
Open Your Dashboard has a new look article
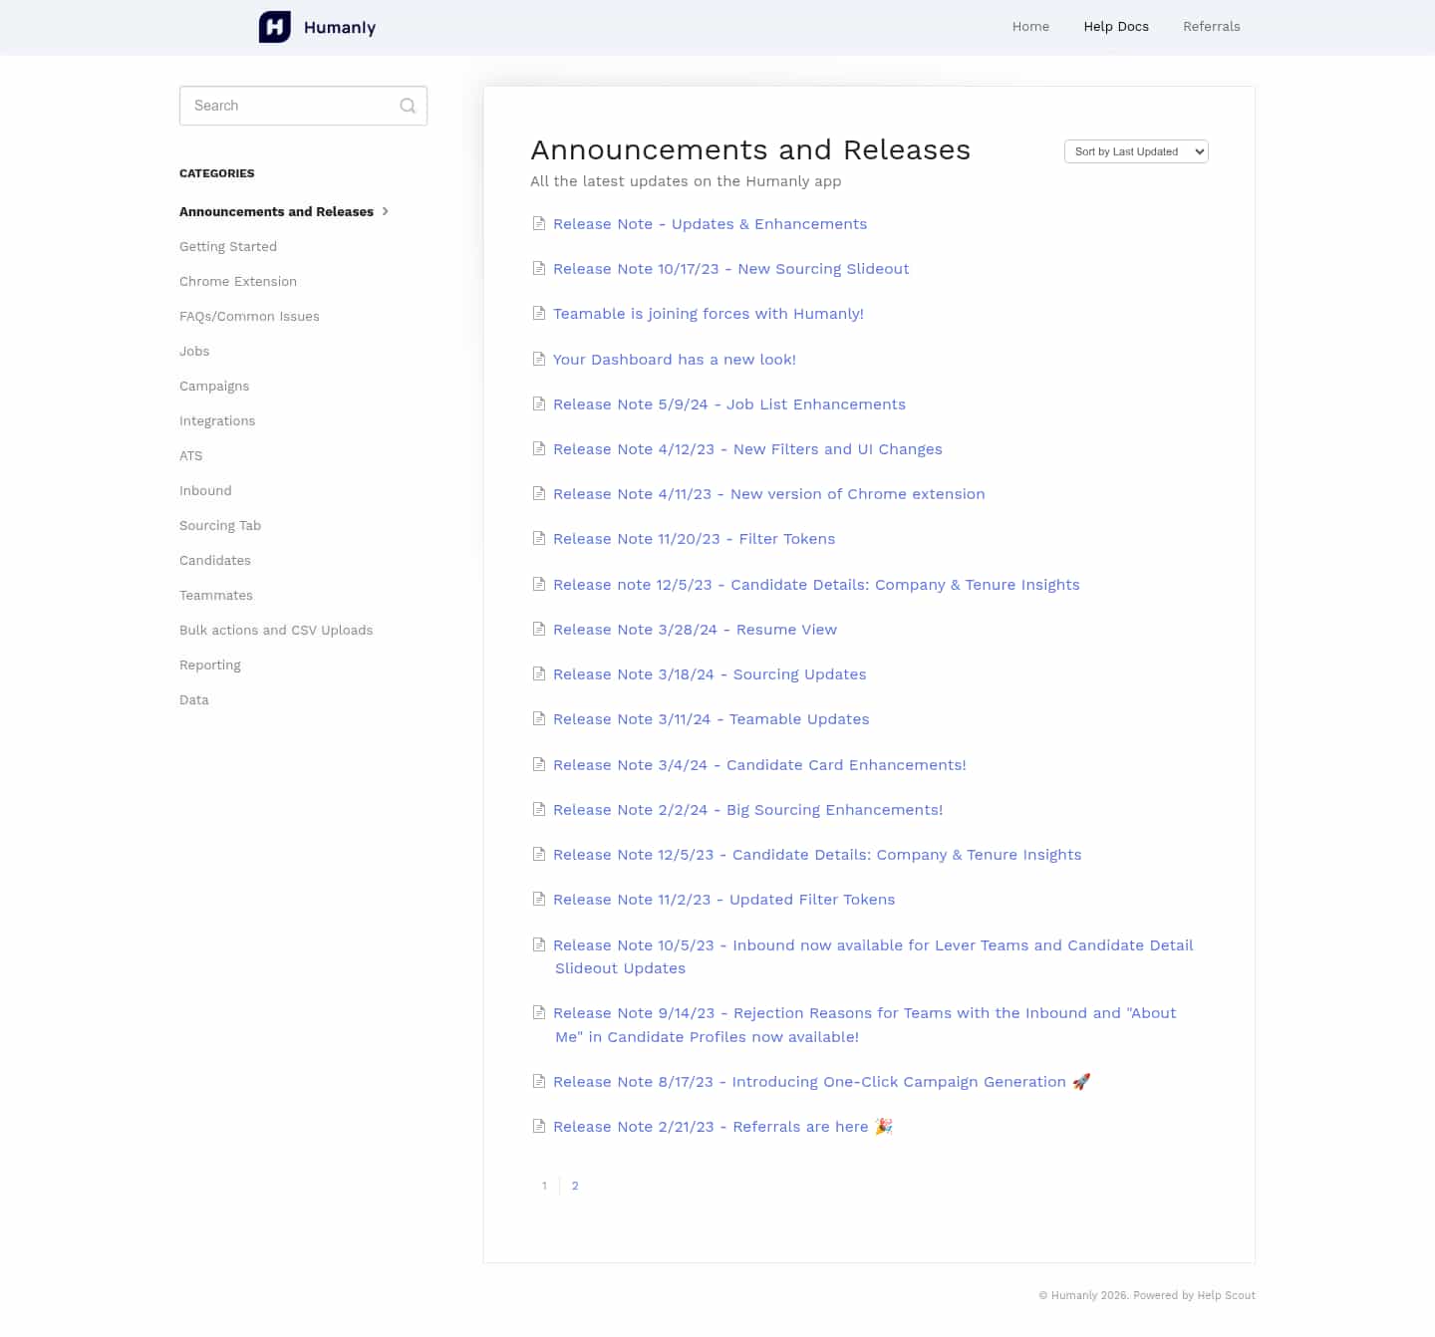(x=675, y=360)
